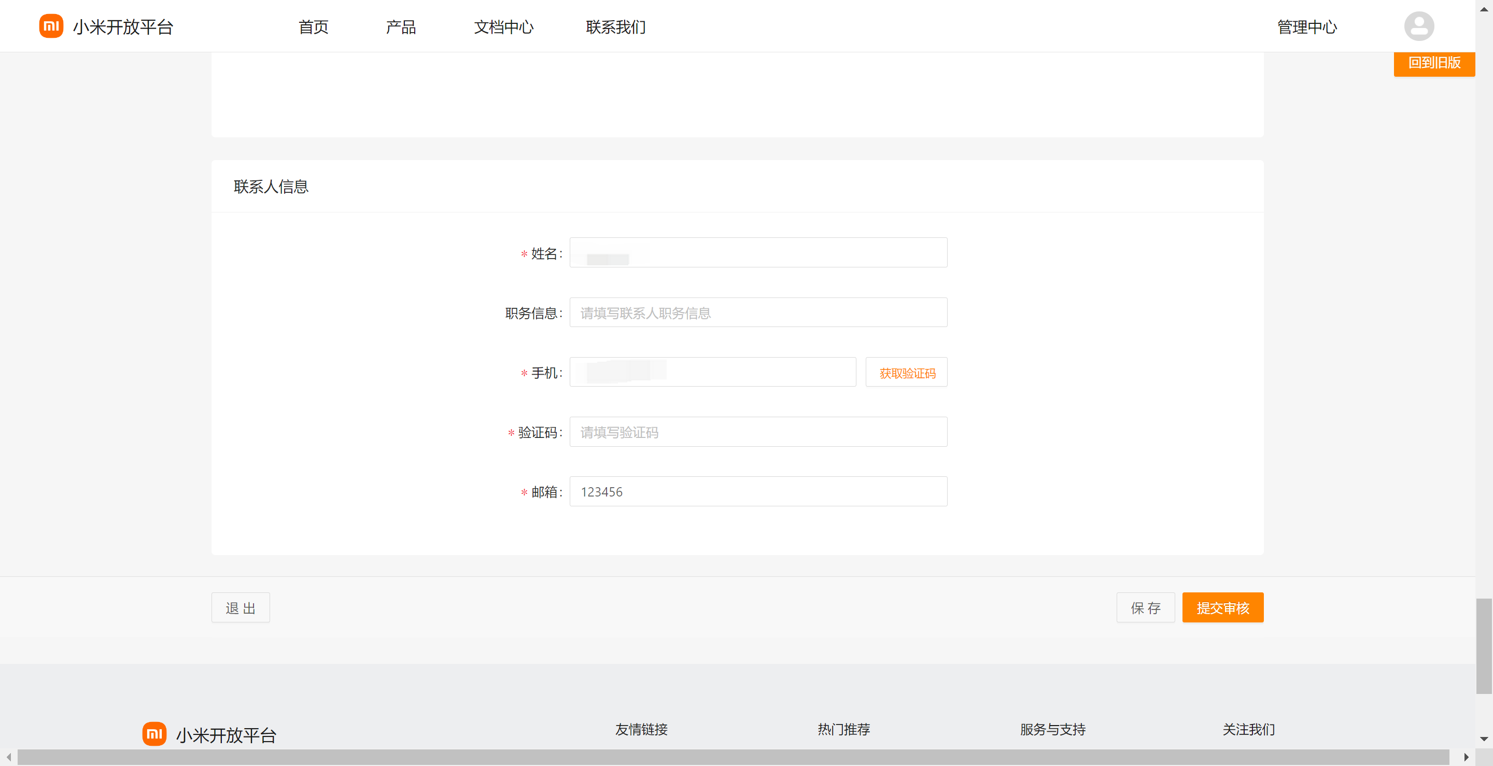Focus the 姓名 input field

[x=758, y=252]
